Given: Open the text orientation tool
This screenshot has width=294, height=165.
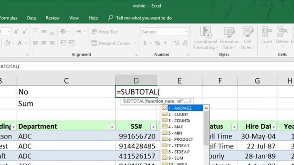Looking at the screenshot, I should pos(63,32).
